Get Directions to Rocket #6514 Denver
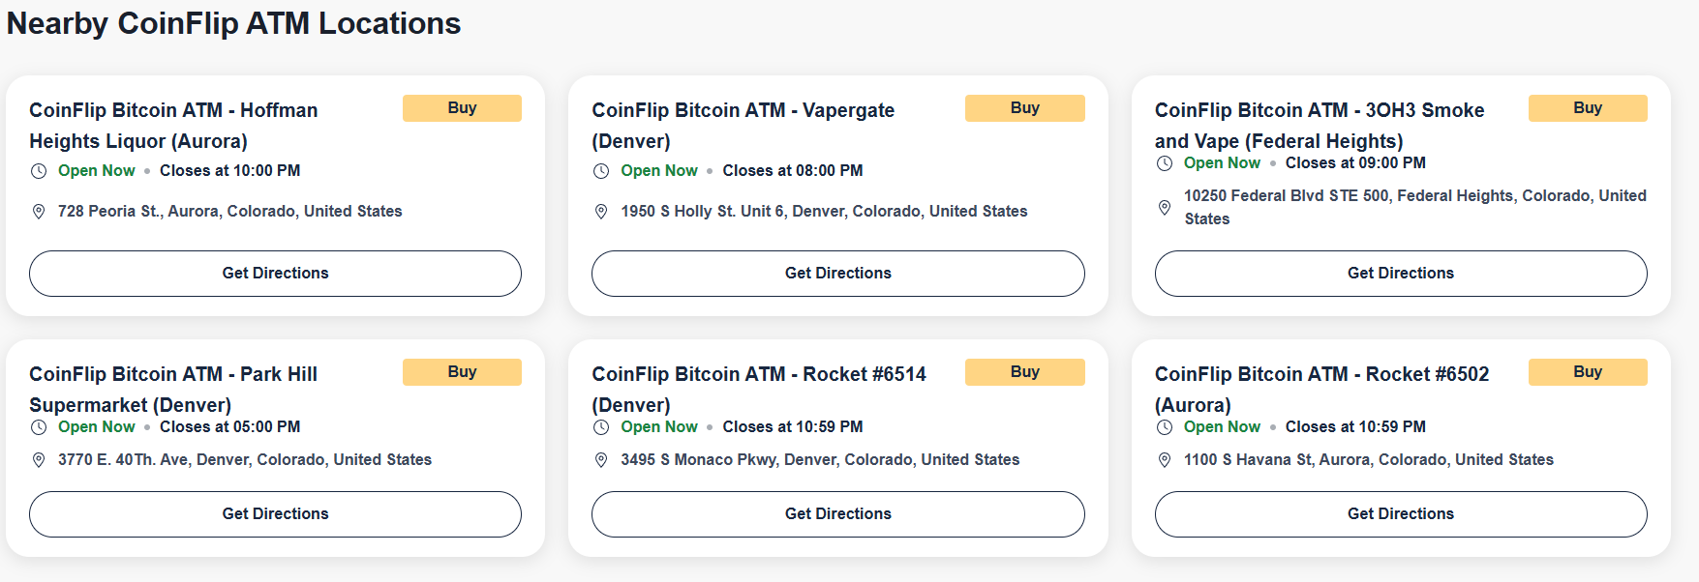The width and height of the screenshot is (1699, 582). (x=837, y=514)
